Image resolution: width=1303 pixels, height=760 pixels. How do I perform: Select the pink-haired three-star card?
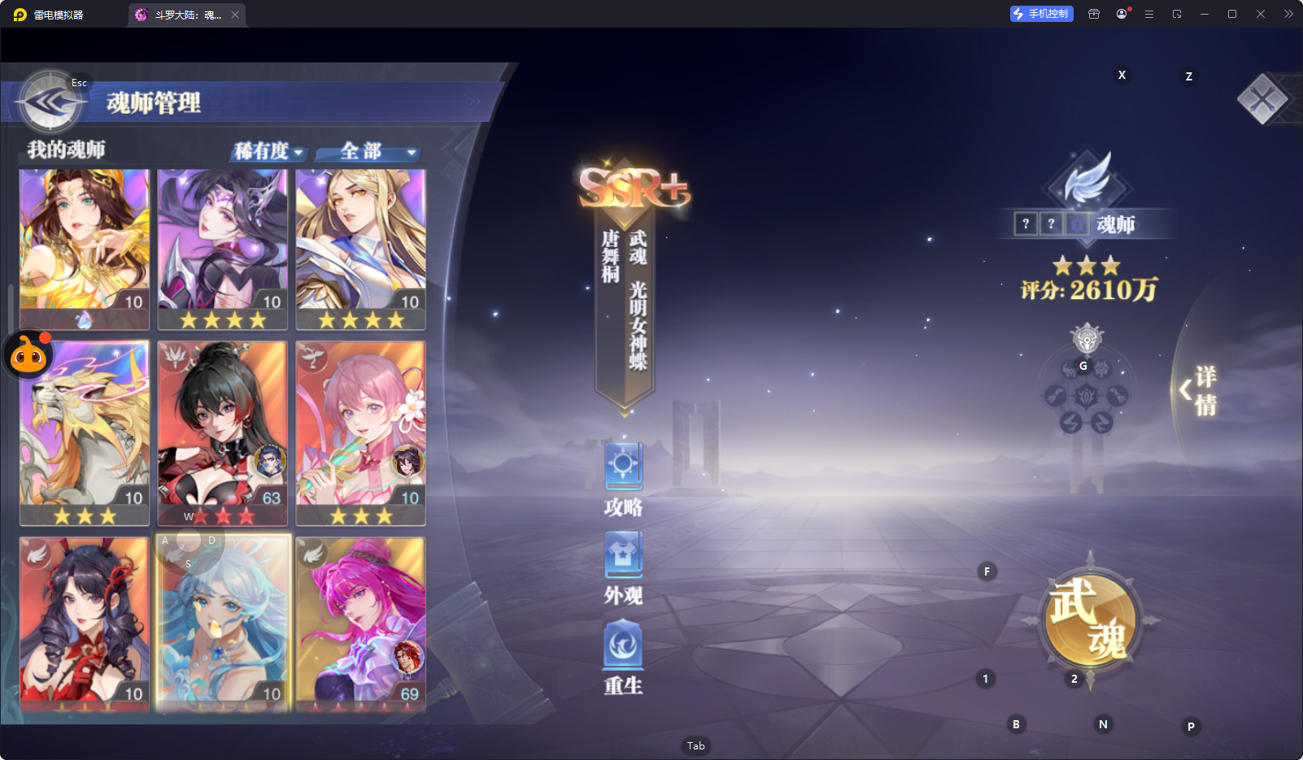click(361, 433)
